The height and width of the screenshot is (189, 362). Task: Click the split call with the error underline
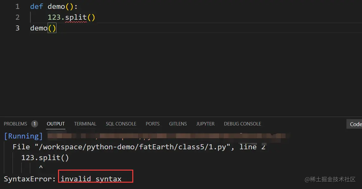pos(76,17)
